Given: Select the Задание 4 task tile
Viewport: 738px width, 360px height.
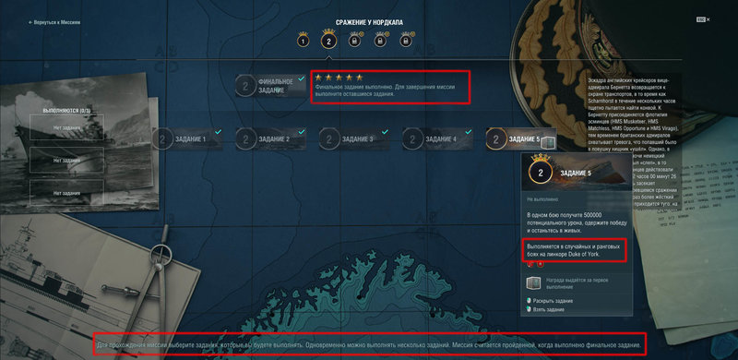Looking at the screenshot, I should coord(437,139).
